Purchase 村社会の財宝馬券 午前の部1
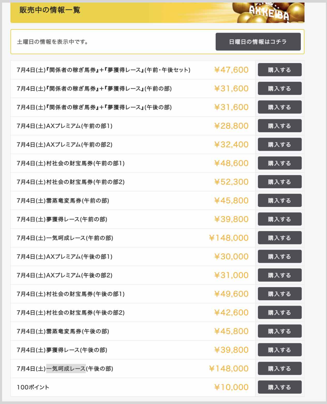This screenshot has height=404, width=327. tap(279, 163)
